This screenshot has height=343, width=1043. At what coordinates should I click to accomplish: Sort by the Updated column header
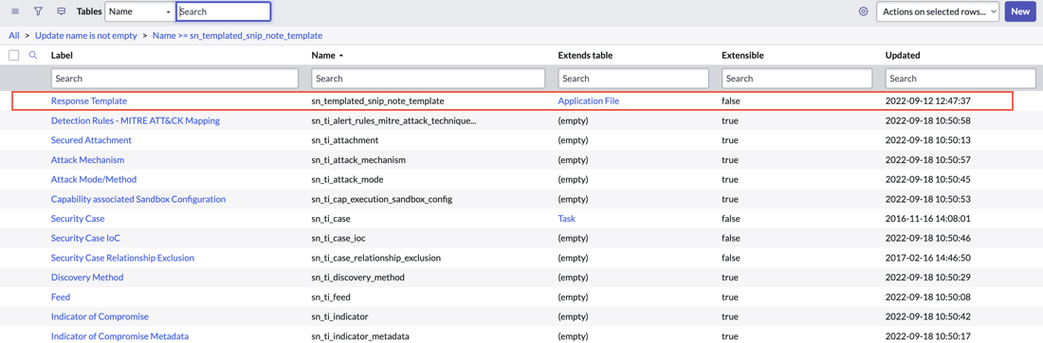[903, 55]
